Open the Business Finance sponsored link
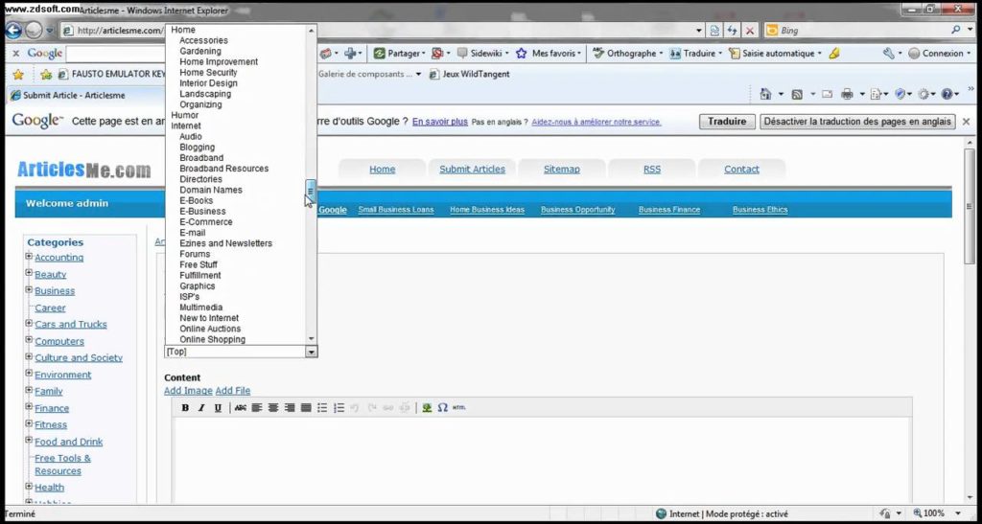982x524 pixels. point(669,210)
